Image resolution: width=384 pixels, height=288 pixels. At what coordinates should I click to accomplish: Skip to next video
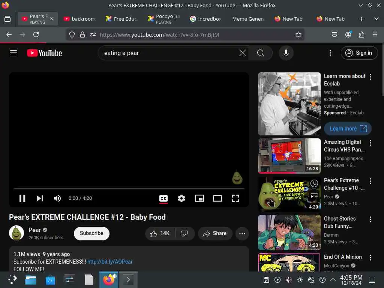point(40,198)
